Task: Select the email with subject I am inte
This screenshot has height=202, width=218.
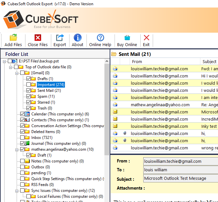Action: (x=164, y=97)
